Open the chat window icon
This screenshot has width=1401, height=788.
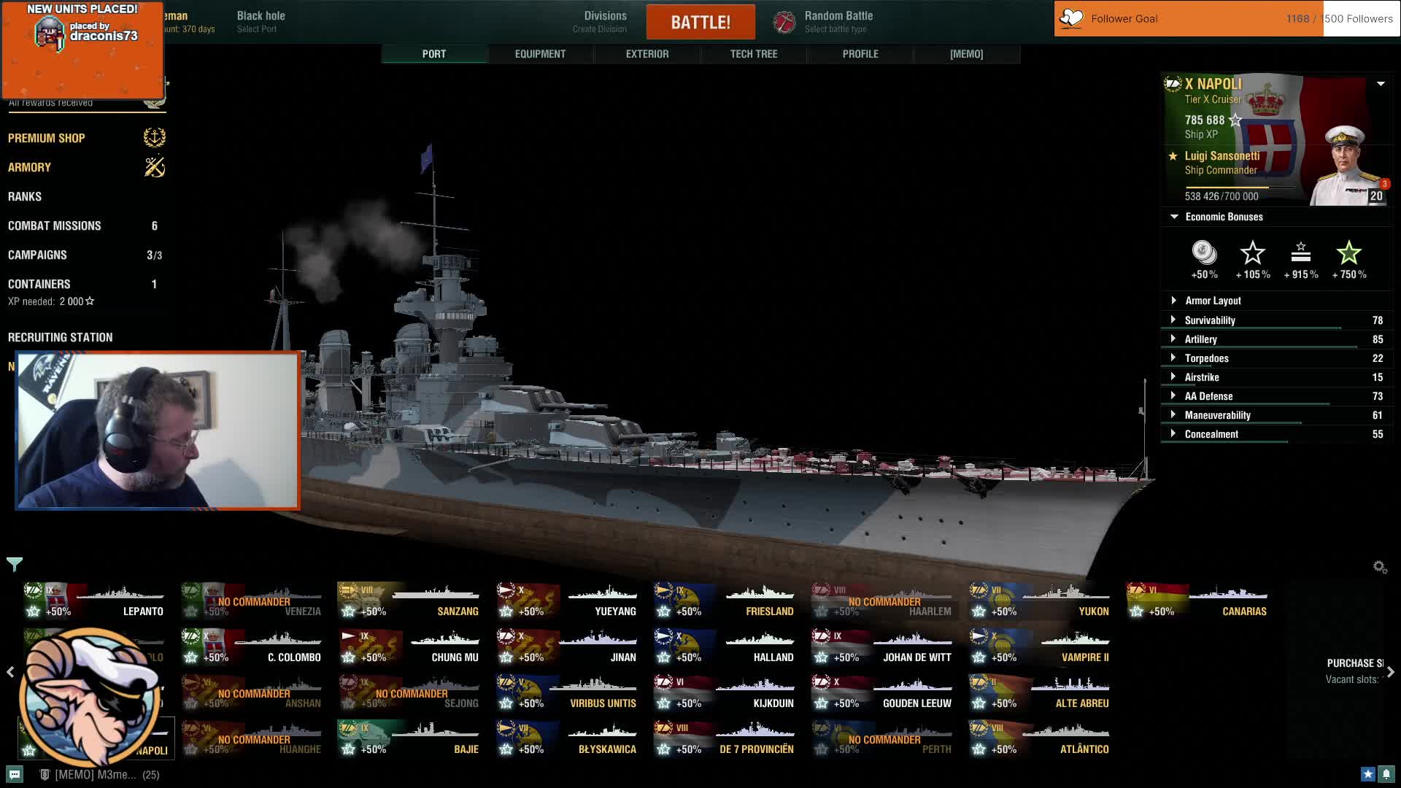click(x=15, y=774)
